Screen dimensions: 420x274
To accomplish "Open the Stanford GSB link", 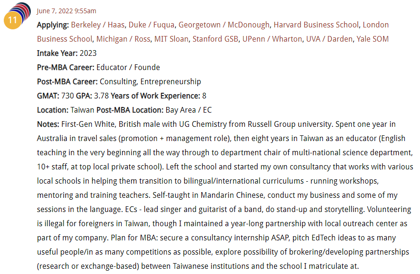I will pos(215,39).
